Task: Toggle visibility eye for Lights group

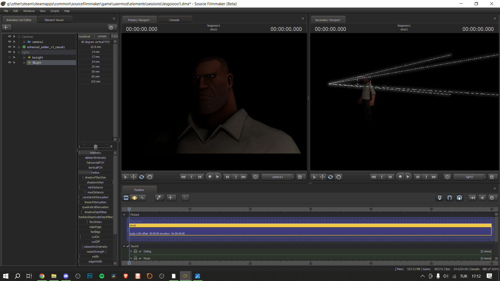Action: click(10, 52)
